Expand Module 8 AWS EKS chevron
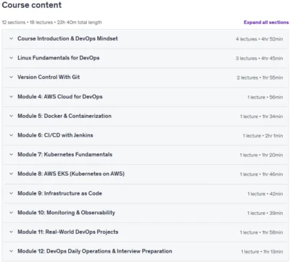The image size is (290, 262). click(11, 174)
